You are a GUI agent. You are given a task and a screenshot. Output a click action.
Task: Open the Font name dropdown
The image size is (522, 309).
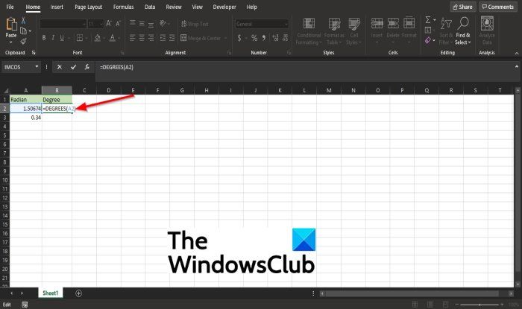click(84, 24)
